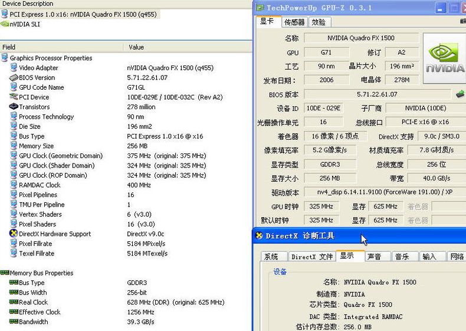Switch to the 传感器 tab in GPU-Z
This screenshot has height=331, width=466.
tap(294, 22)
